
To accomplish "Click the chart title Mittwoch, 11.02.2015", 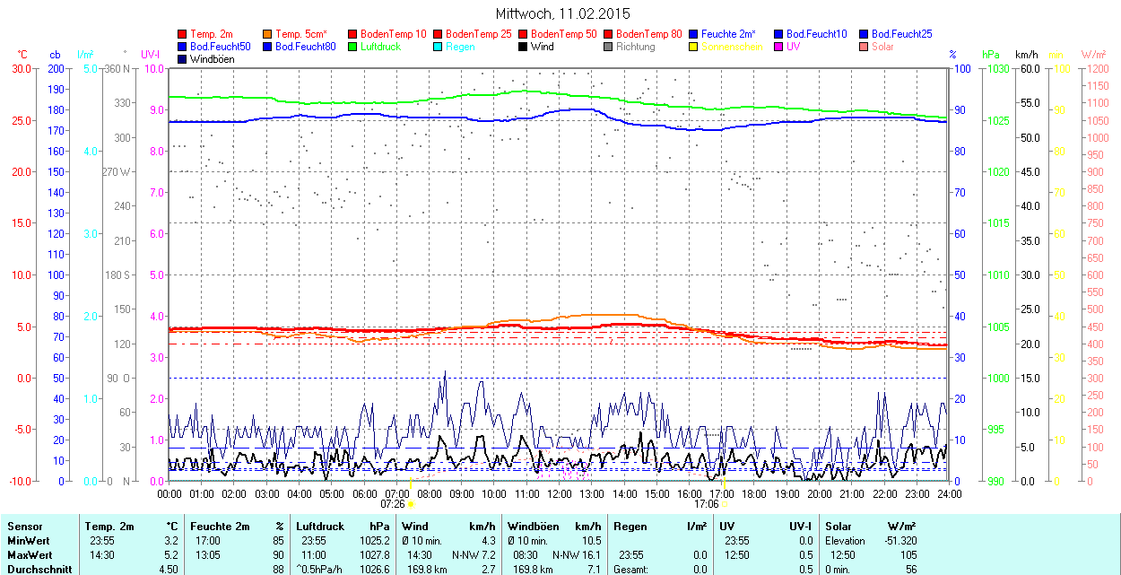I will (x=562, y=13).
